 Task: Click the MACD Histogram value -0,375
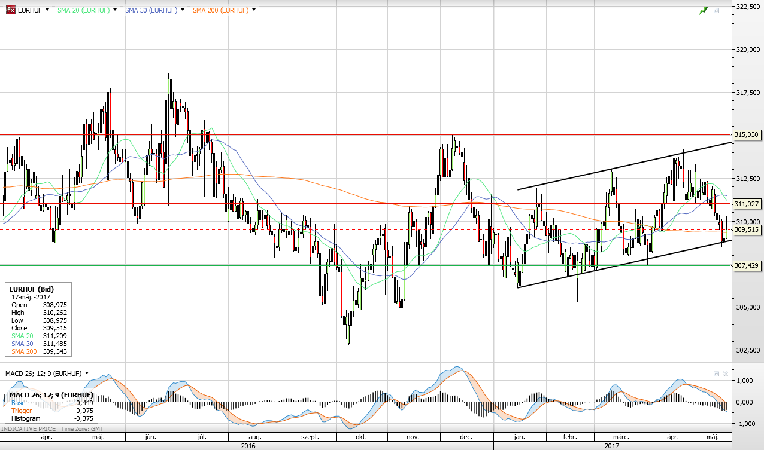pyautogui.click(x=83, y=418)
